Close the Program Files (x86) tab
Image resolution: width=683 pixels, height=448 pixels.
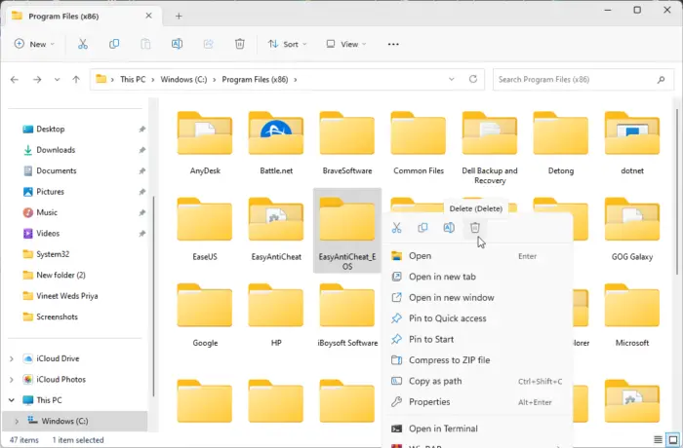(x=148, y=16)
